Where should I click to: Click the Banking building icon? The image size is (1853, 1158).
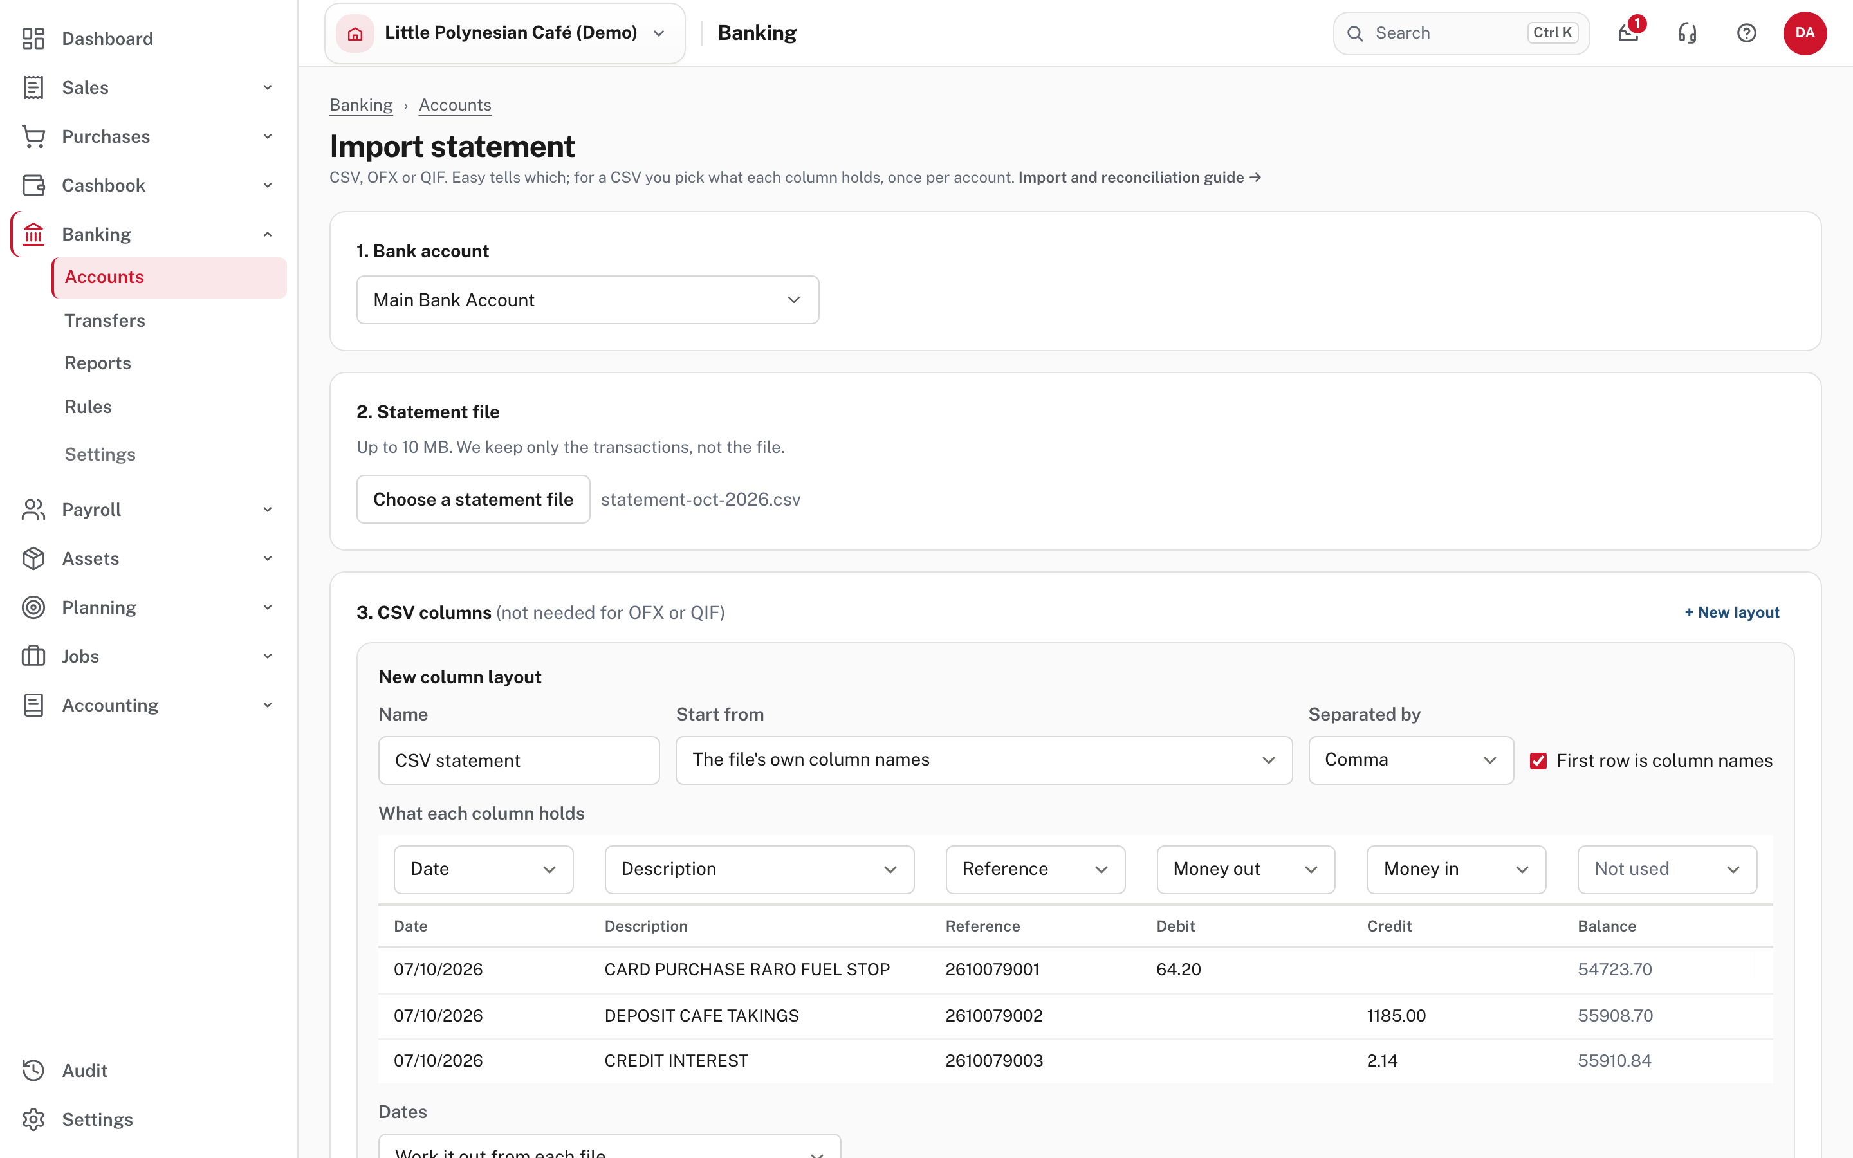tap(33, 234)
